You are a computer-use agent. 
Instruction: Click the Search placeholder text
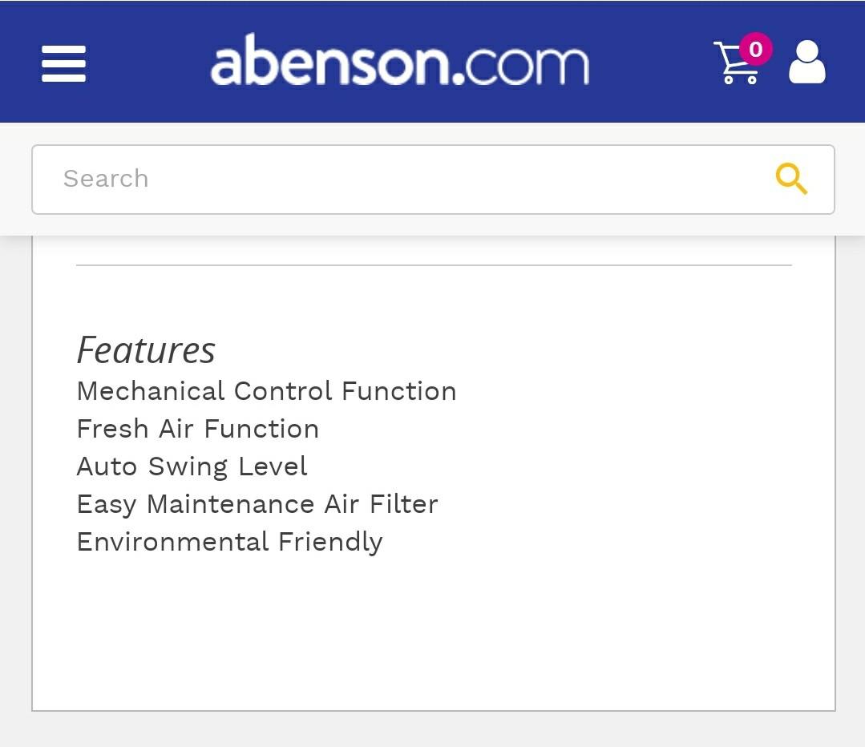point(105,179)
